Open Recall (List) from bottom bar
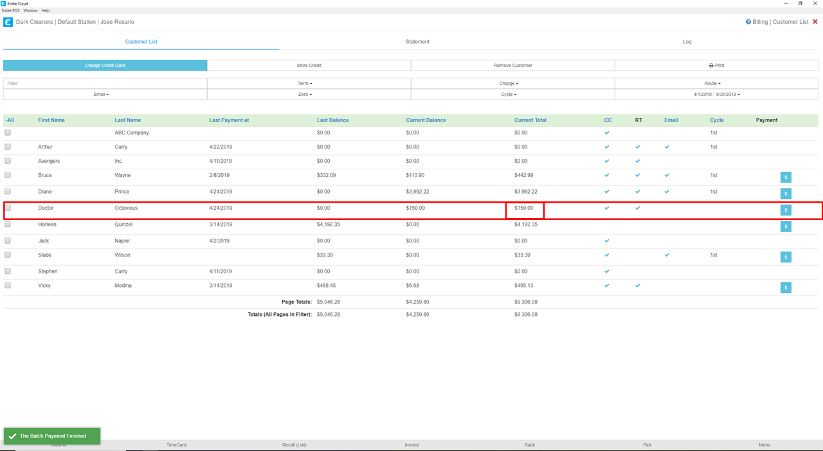 pyautogui.click(x=294, y=445)
